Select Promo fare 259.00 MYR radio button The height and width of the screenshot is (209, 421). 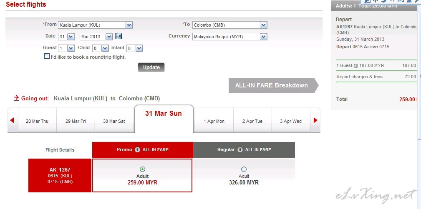coord(142,169)
